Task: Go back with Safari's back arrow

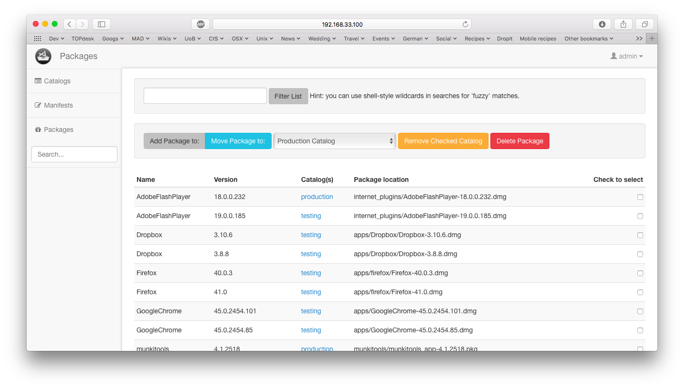Action: 69,24
